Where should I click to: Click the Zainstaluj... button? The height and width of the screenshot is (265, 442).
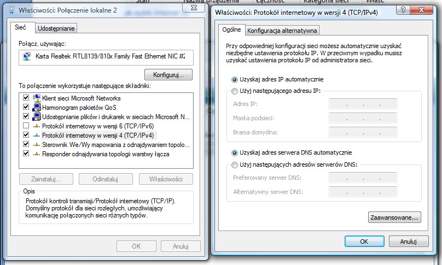[46, 179]
